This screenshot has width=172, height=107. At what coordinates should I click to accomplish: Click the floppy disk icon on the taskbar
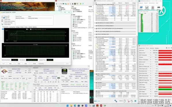pyautogui.click(x=94, y=106)
